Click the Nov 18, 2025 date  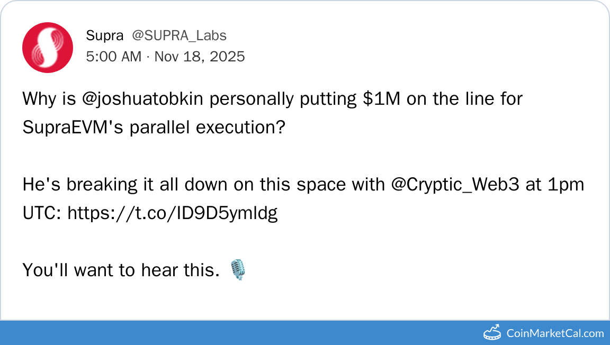click(x=200, y=56)
